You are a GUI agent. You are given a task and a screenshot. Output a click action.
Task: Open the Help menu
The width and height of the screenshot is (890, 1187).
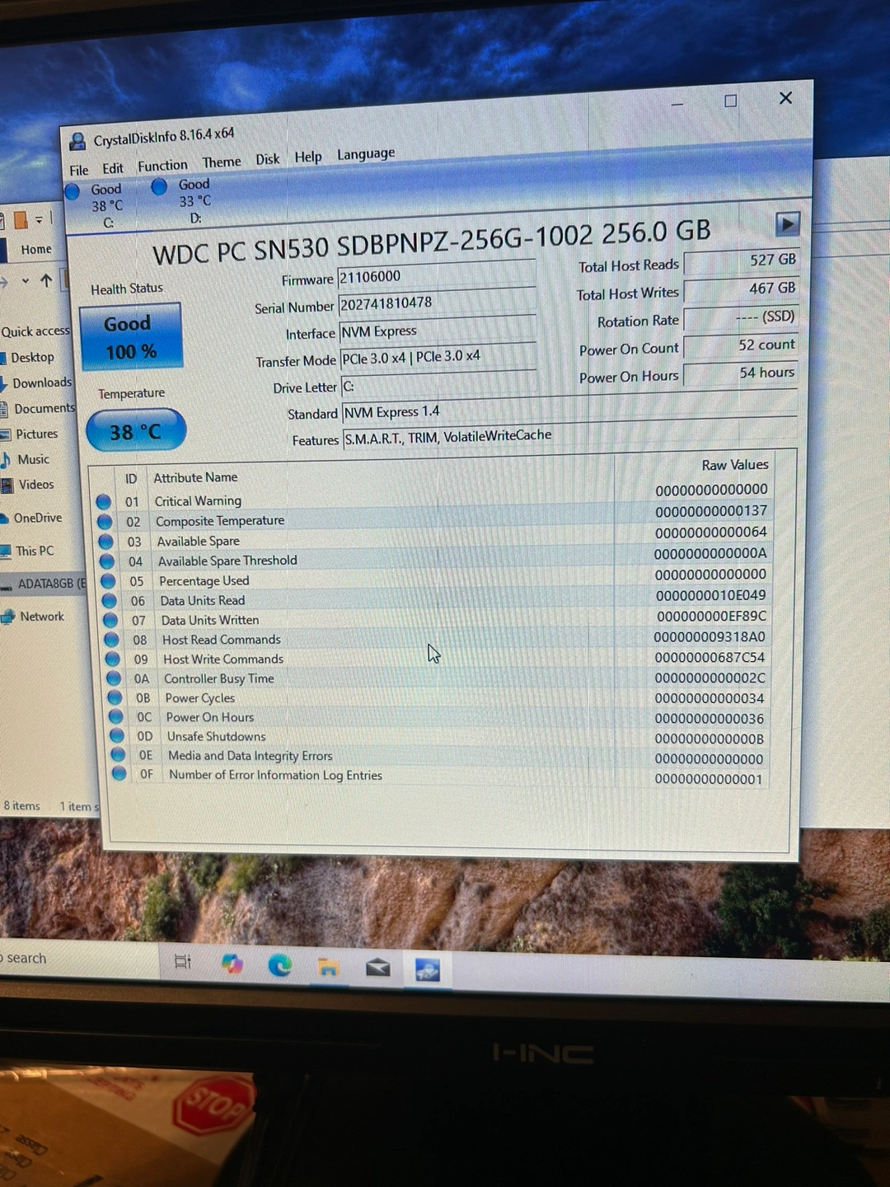308,157
